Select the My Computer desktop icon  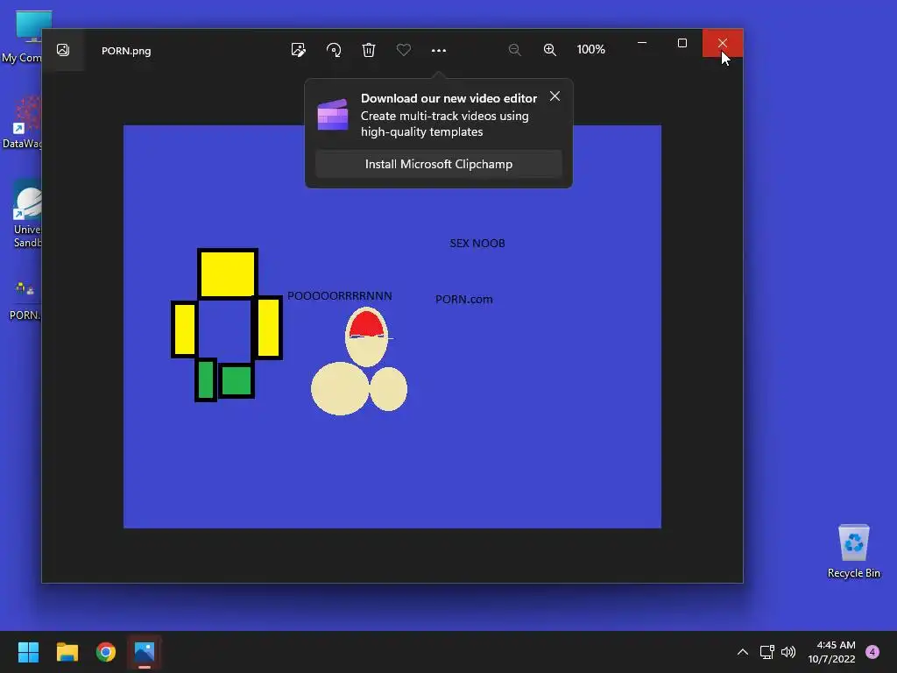(x=22, y=37)
